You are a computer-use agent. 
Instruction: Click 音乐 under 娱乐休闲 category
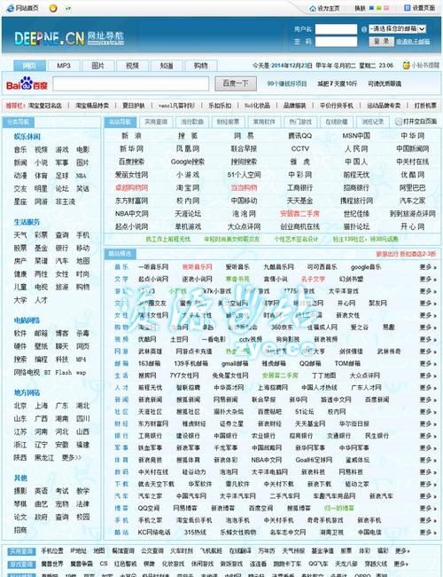pyautogui.click(x=20, y=149)
